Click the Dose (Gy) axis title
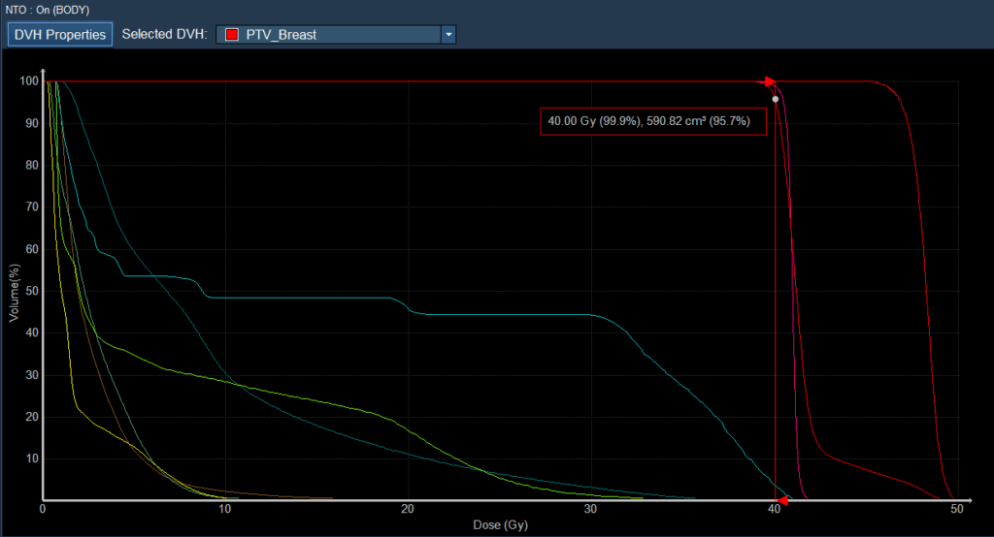The height and width of the screenshot is (537, 994). click(502, 525)
